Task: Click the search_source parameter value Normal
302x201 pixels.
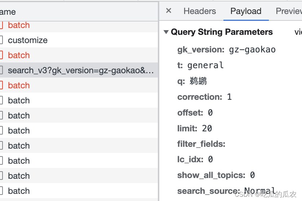Action: click(x=260, y=191)
